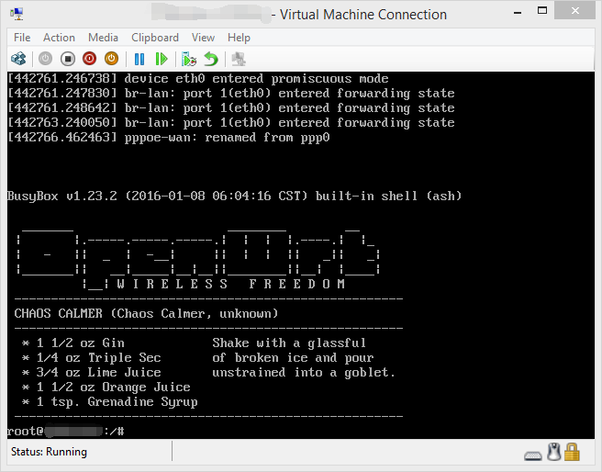Open the Media menu
Screen dimensions: 602x472
[x=103, y=38]
